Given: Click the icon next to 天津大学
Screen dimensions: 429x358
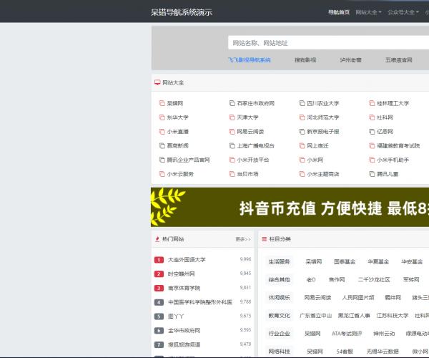Looking at the screenshot, I should pyautogui.click(x=232, y=117).
